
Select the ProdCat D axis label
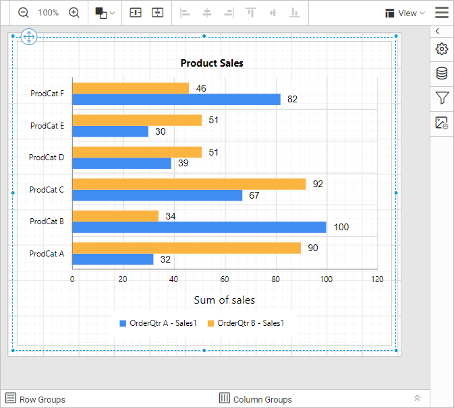pos(47,158)
